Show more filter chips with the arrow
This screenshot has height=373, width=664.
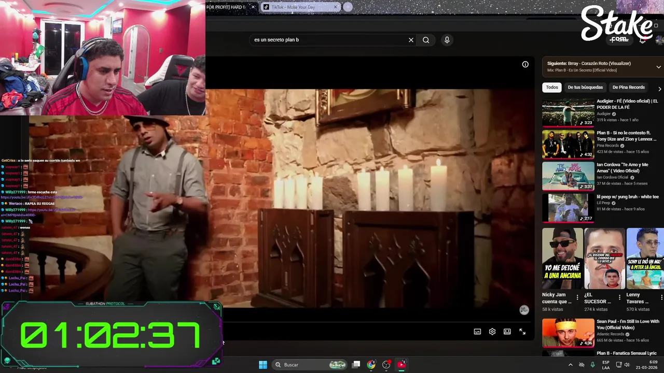(x=660, y=89)
